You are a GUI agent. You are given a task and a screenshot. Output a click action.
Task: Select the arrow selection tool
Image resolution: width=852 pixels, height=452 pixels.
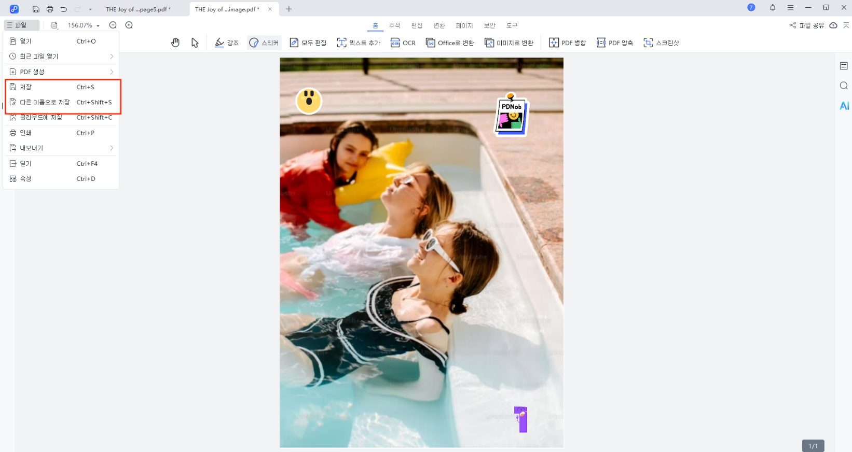click(195, 43)
